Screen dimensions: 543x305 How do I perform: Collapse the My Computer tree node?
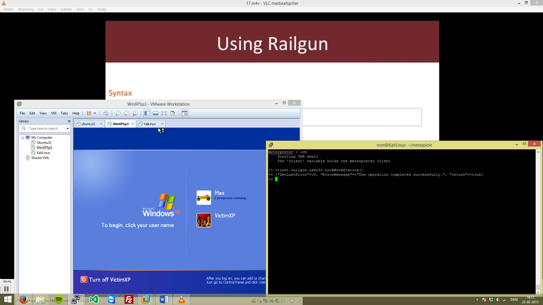23,138
